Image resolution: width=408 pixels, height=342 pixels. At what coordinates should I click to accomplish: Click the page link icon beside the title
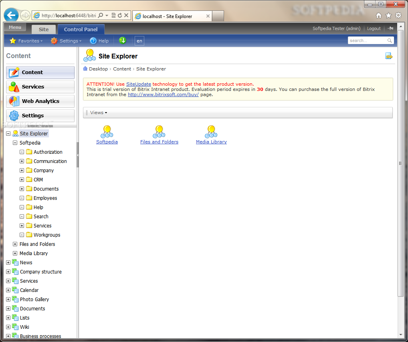click(x=389, y=56)
